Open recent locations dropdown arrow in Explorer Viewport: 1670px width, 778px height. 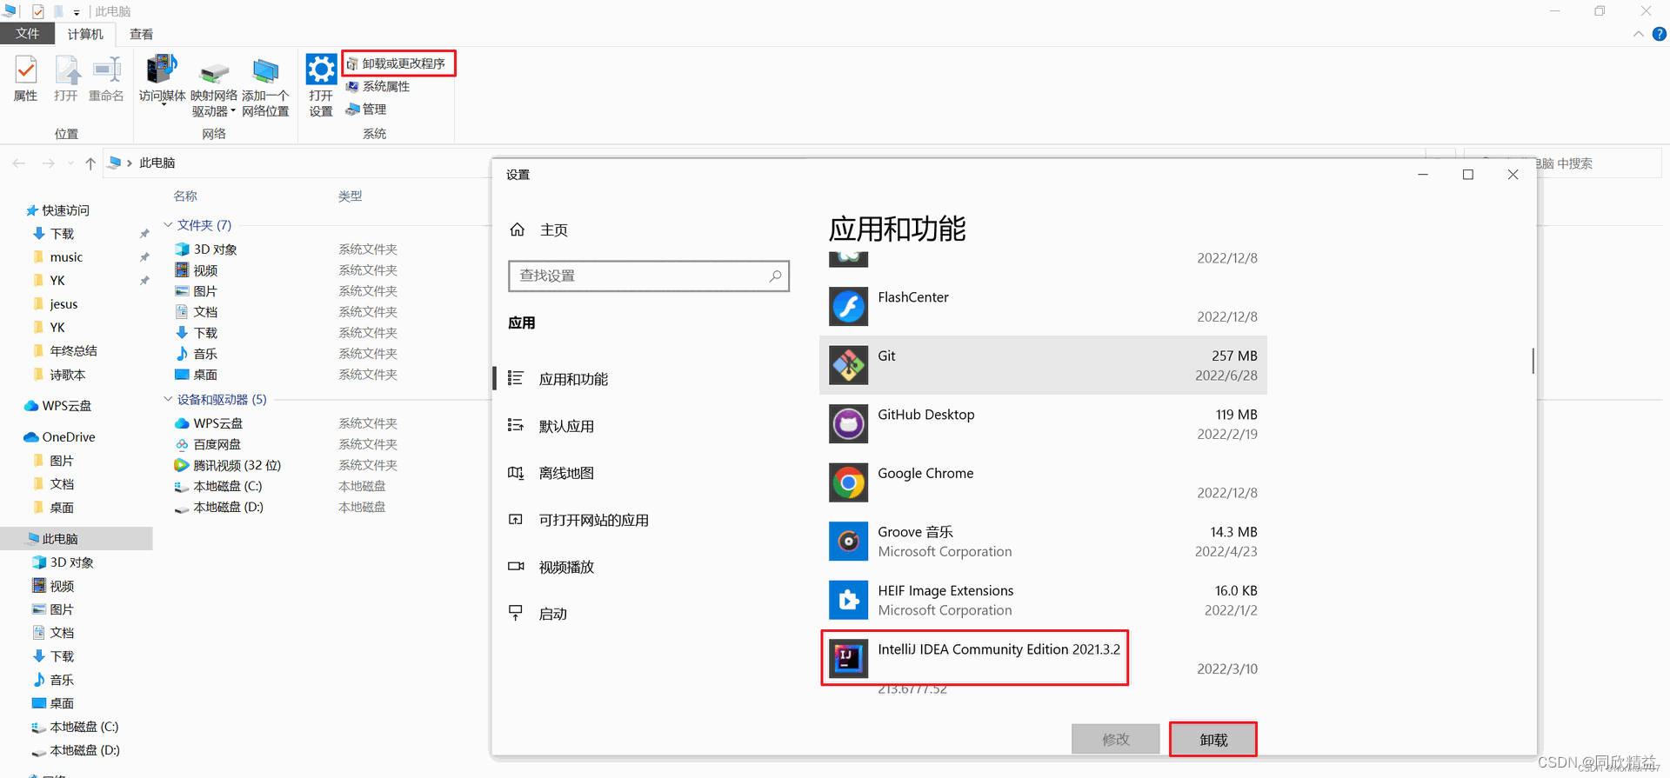coord(70,163)
